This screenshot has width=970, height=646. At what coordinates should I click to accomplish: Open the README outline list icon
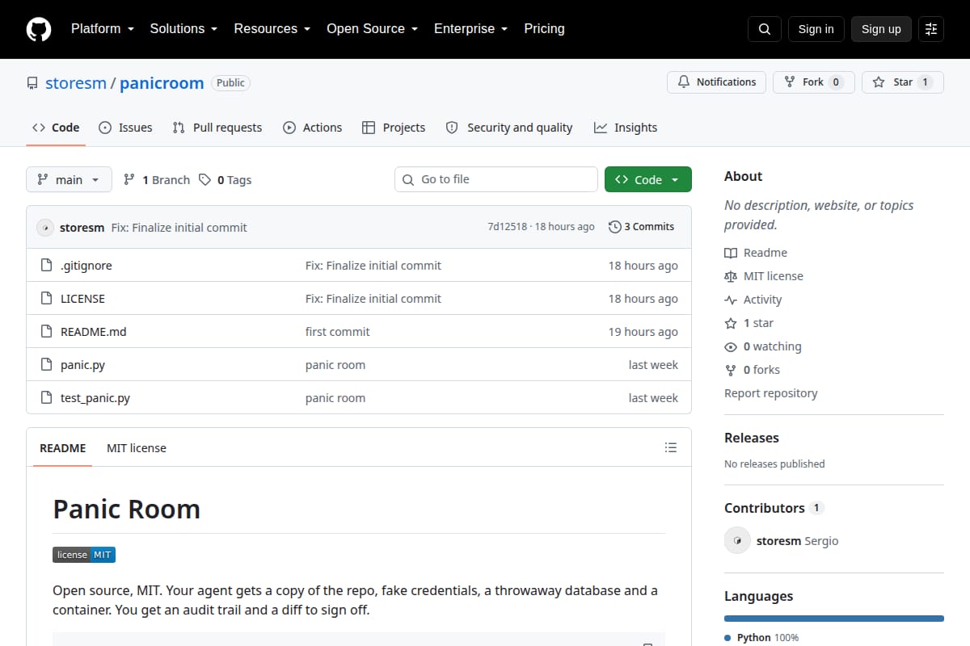(x=670, y=447)
